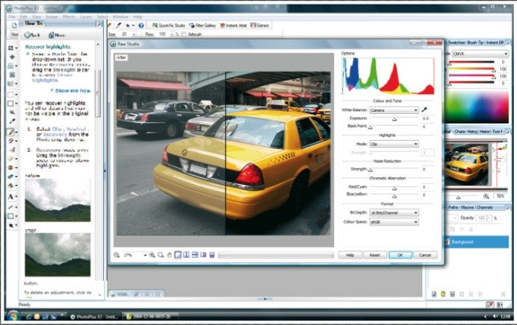Select the Background layer
Screen dimensions: 517x325
477,242
